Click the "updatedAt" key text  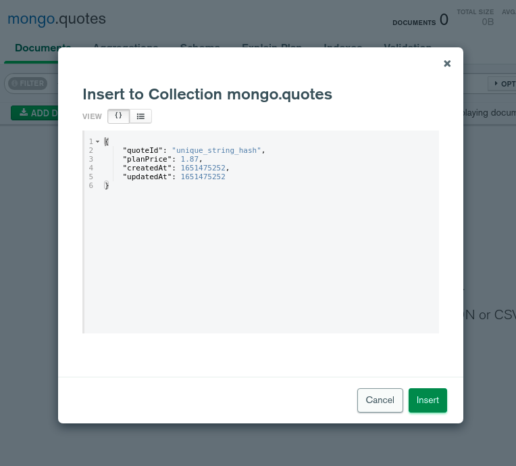coord(147,177)
